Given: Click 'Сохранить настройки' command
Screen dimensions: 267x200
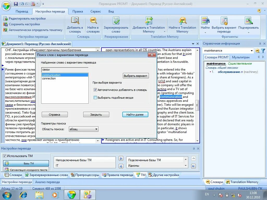Looking at the screenshot, I should point(22,24).
